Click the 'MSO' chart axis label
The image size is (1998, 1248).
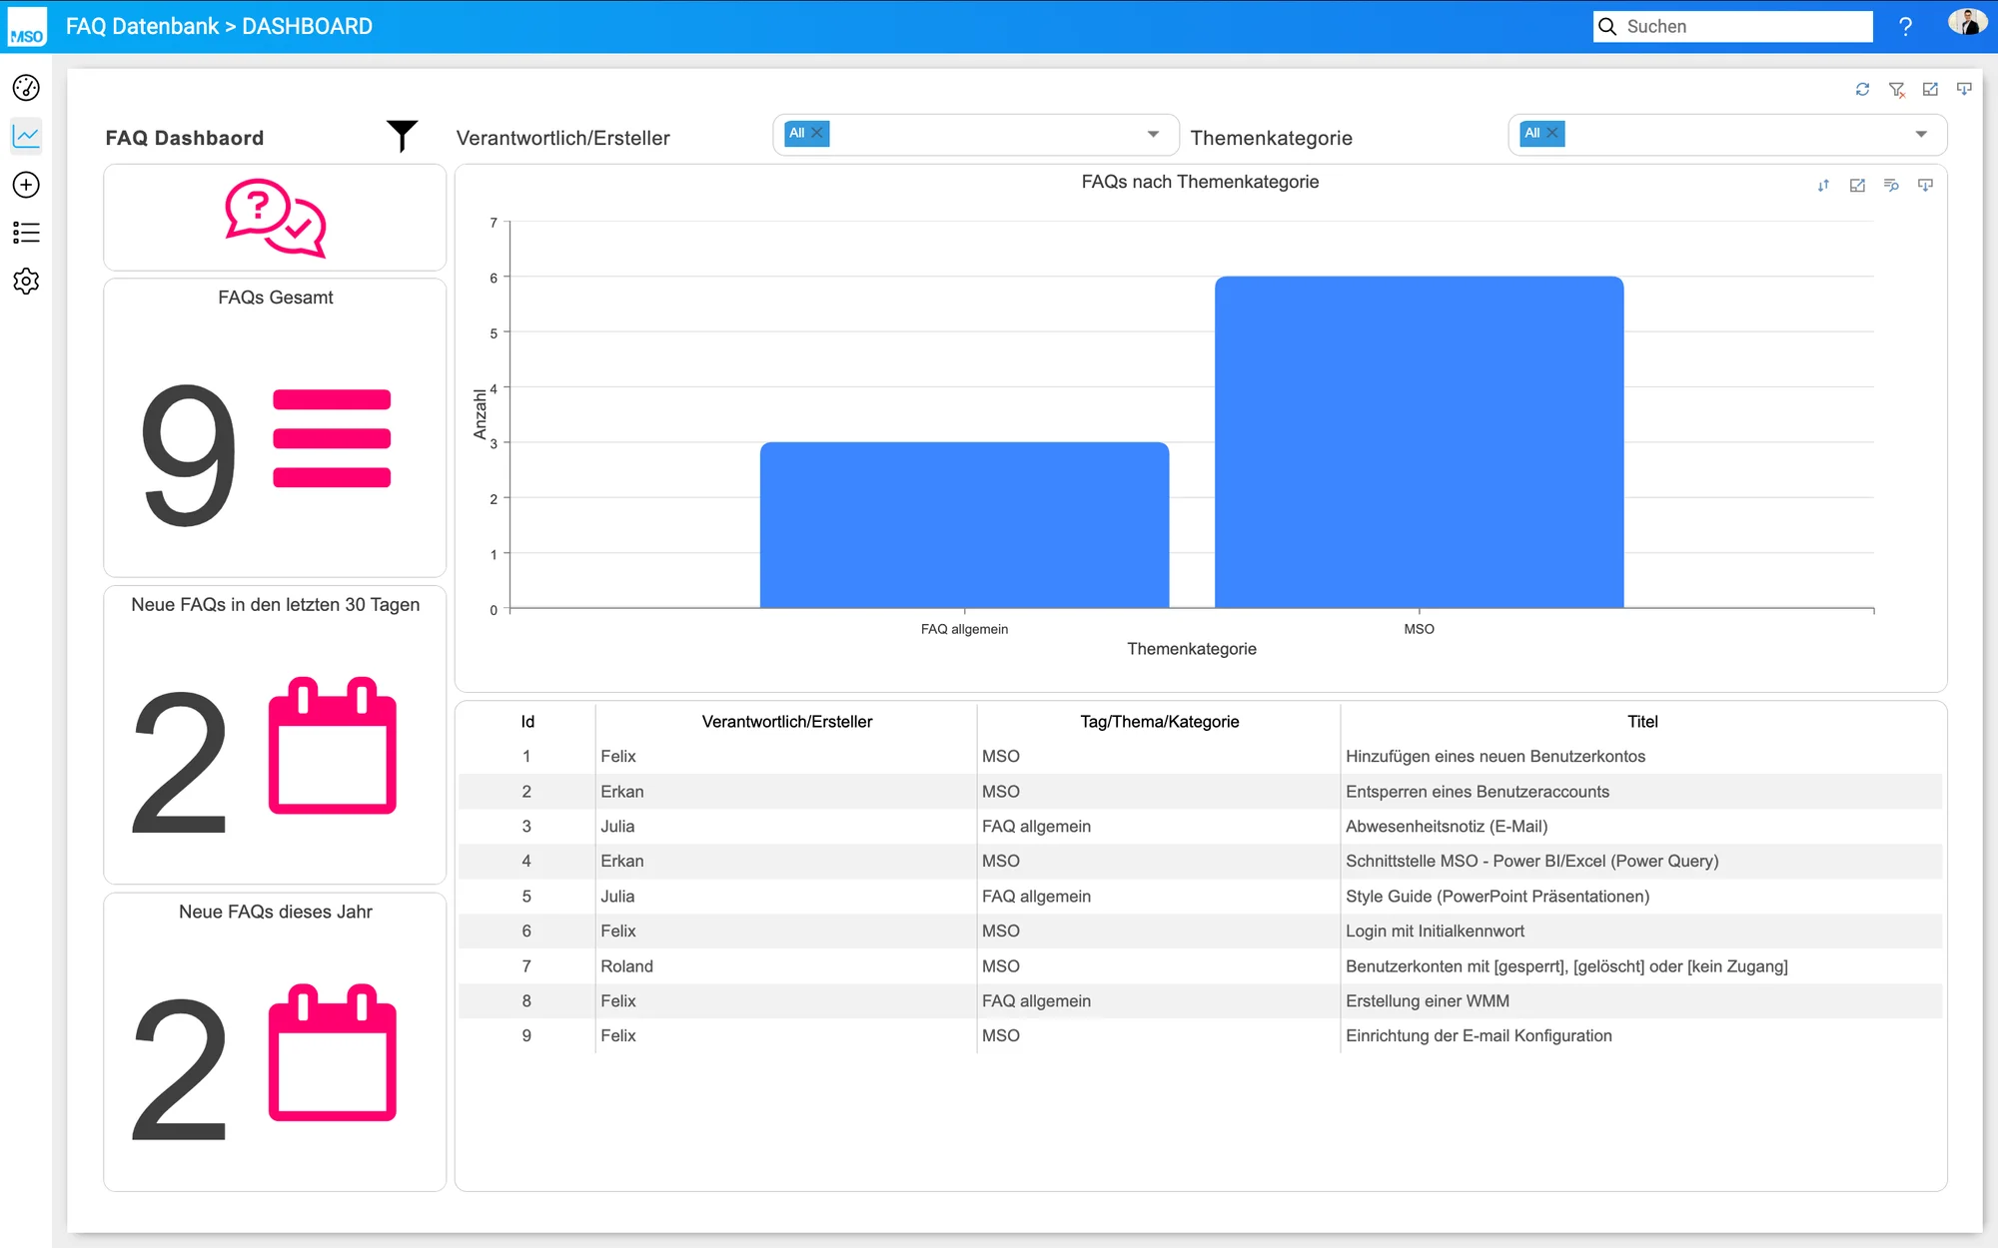[x=1419, y=629]
